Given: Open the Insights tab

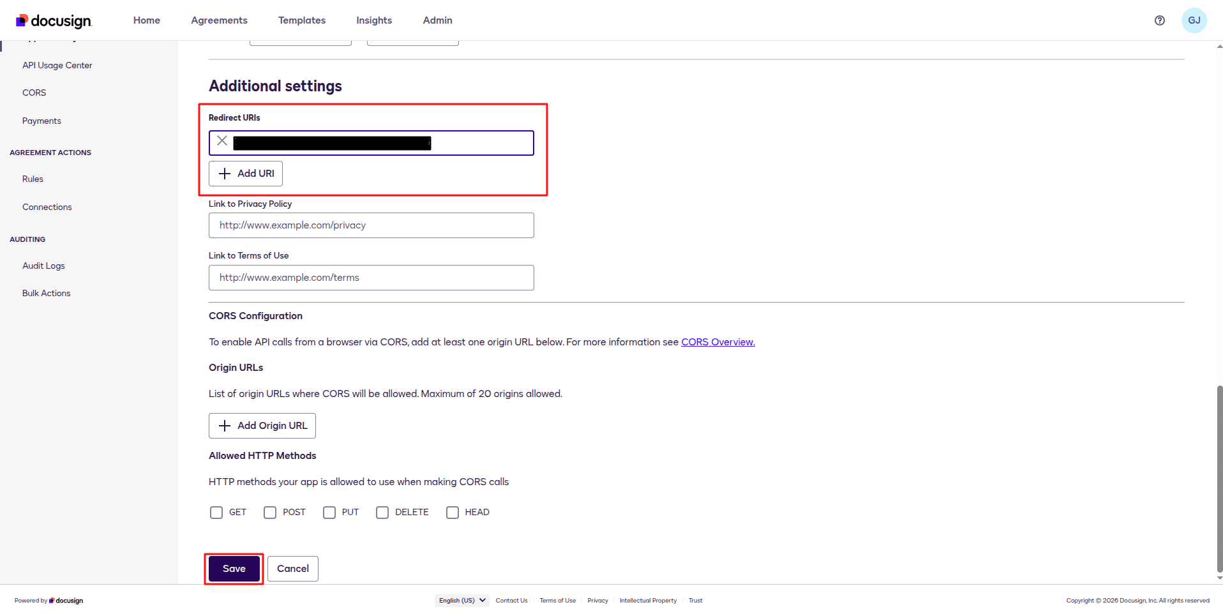Looking at the screenshot, I should 374,20.
